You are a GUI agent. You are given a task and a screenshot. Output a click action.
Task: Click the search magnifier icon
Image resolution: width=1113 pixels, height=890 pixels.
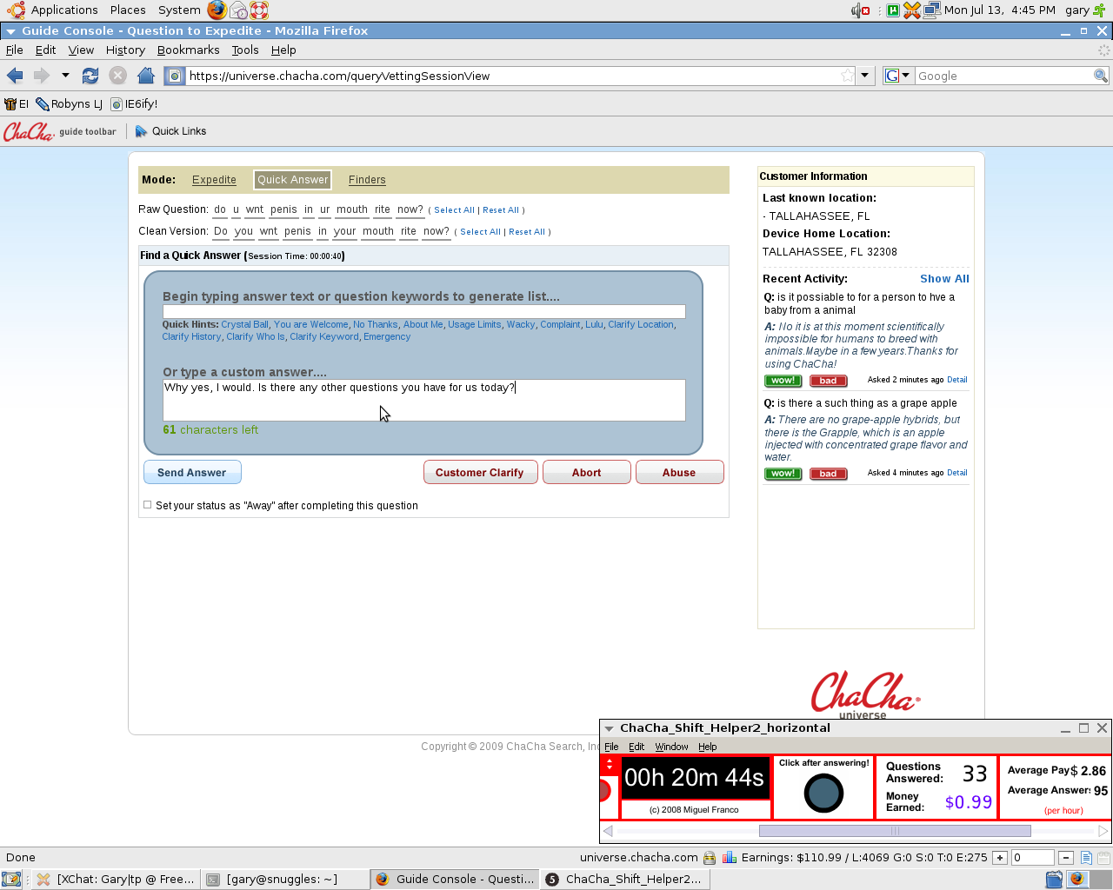pos(1100,76)
